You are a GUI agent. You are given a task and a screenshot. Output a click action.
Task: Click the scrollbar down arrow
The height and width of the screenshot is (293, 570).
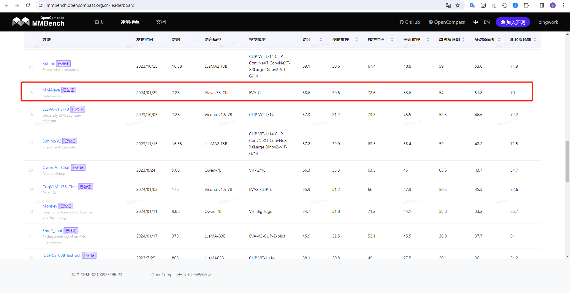568,256
